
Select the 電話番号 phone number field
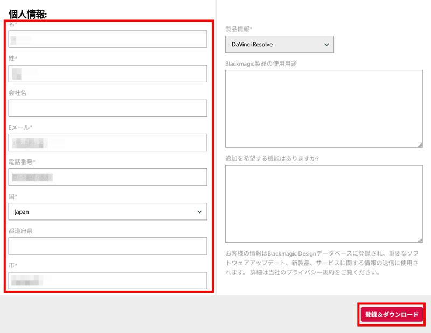point(107,177)
